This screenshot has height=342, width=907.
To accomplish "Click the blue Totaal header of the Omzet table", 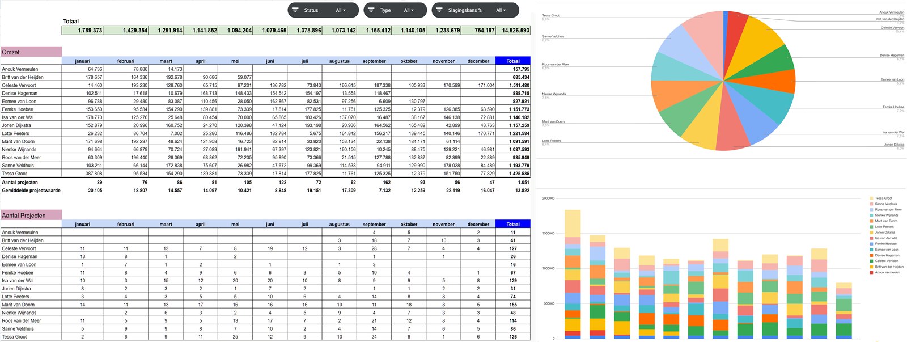I will pos(513,61).
